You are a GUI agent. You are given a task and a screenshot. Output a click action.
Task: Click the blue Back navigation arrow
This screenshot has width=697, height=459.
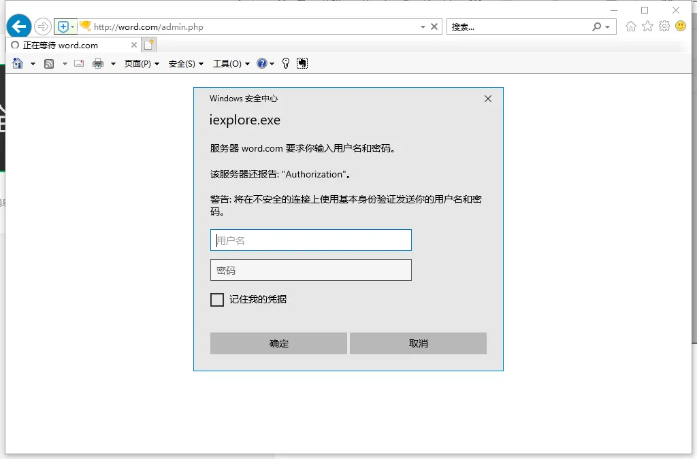click(x=19, y=27)
